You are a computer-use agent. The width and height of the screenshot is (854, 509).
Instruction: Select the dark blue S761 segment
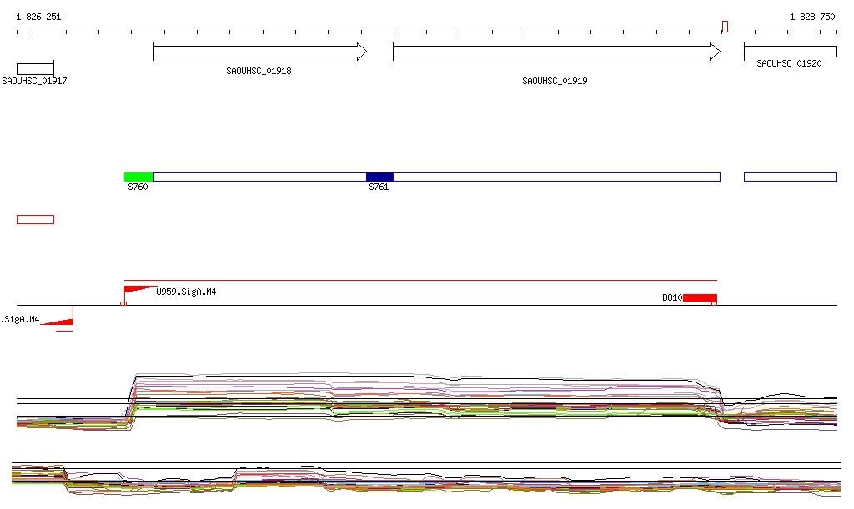379,177
